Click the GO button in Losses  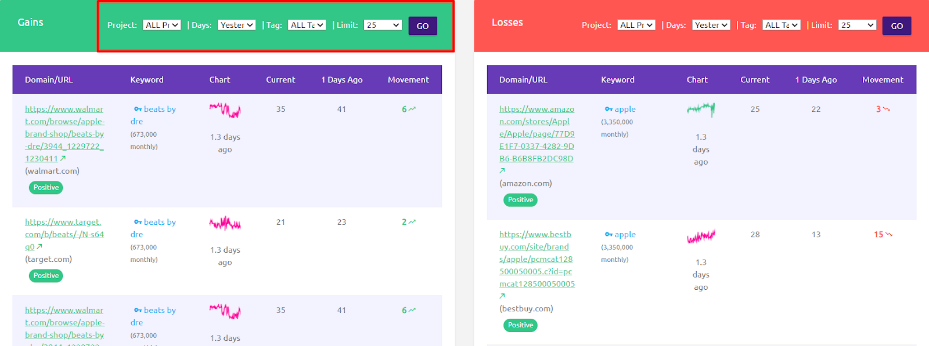(897, 26)
